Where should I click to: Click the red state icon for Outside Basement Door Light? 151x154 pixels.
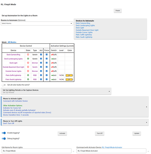pyautogui.click(x=28, y=67)
